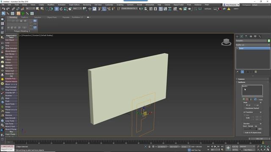Click the Grow Selection button
The image size is (271, 152).
[x=11, y=49]
